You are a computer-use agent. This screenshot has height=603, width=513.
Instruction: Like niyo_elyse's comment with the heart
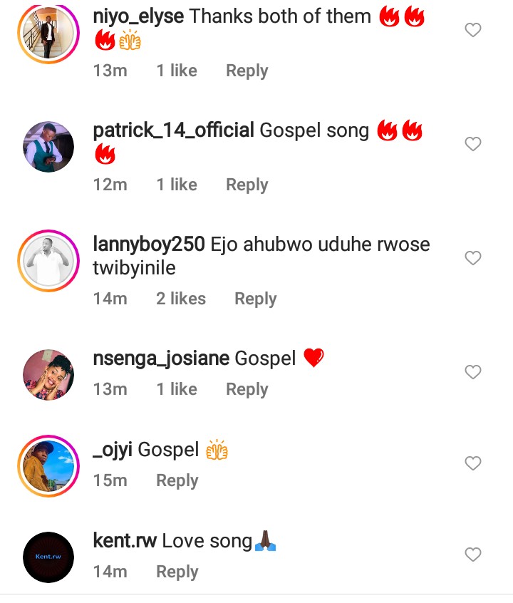[x=473, y=30]
